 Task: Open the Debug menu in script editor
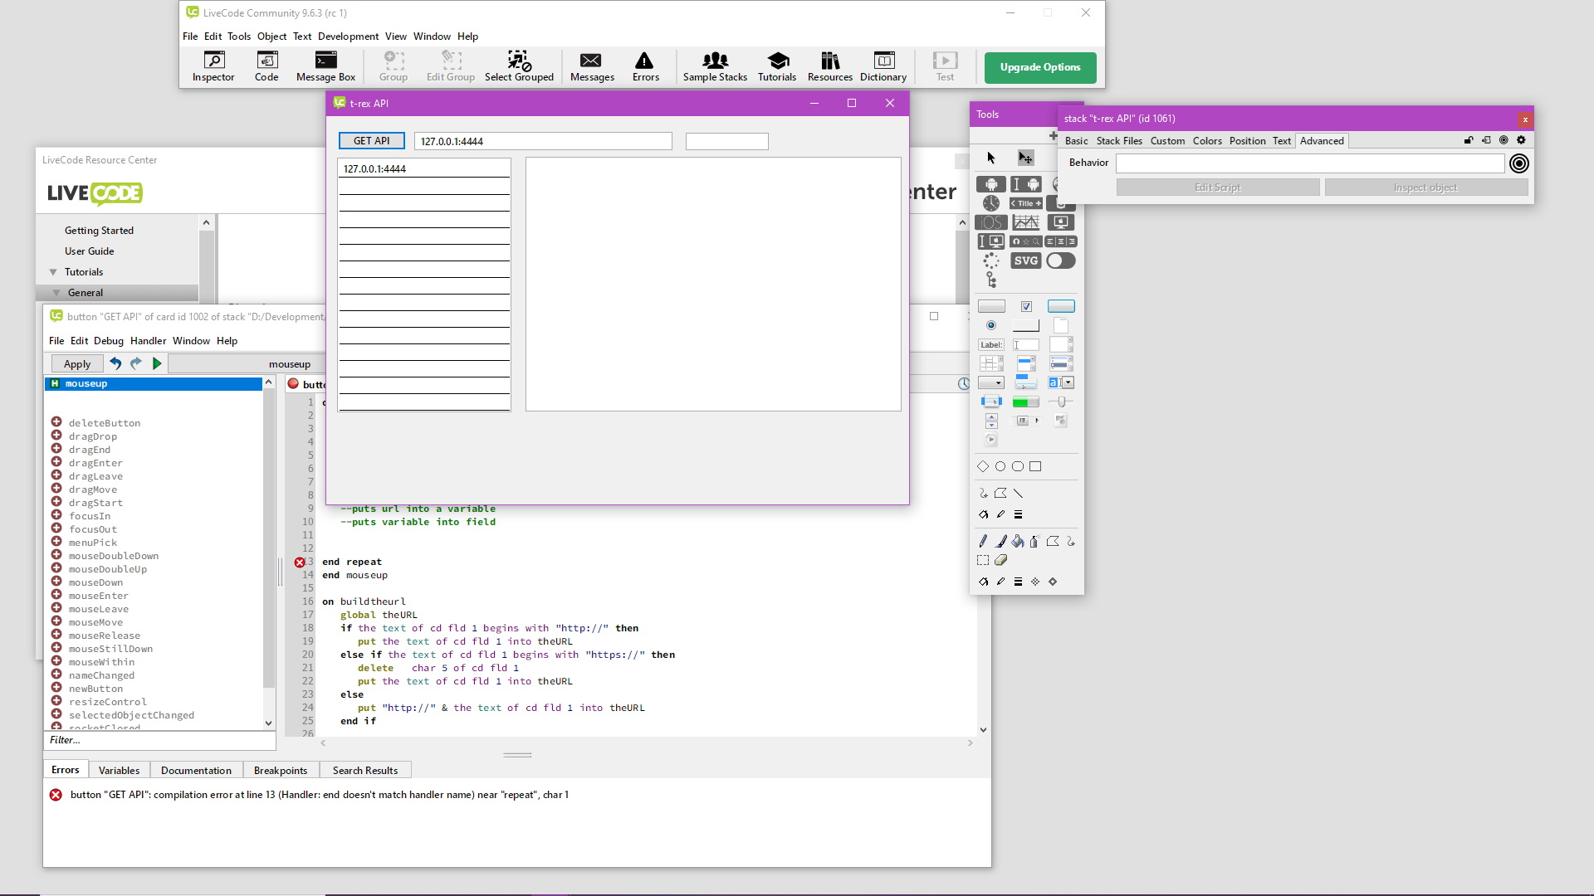[108, 341]
